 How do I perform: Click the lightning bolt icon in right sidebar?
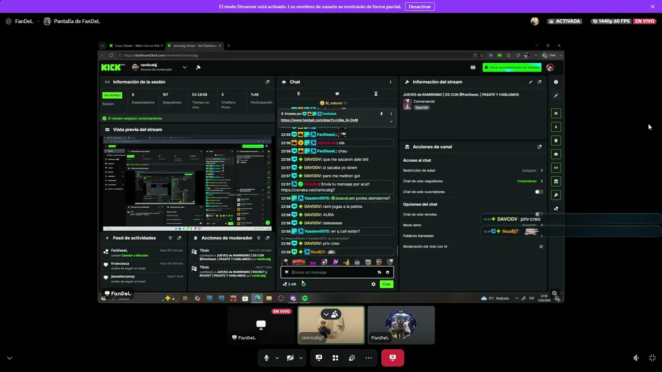click(556, 127)
